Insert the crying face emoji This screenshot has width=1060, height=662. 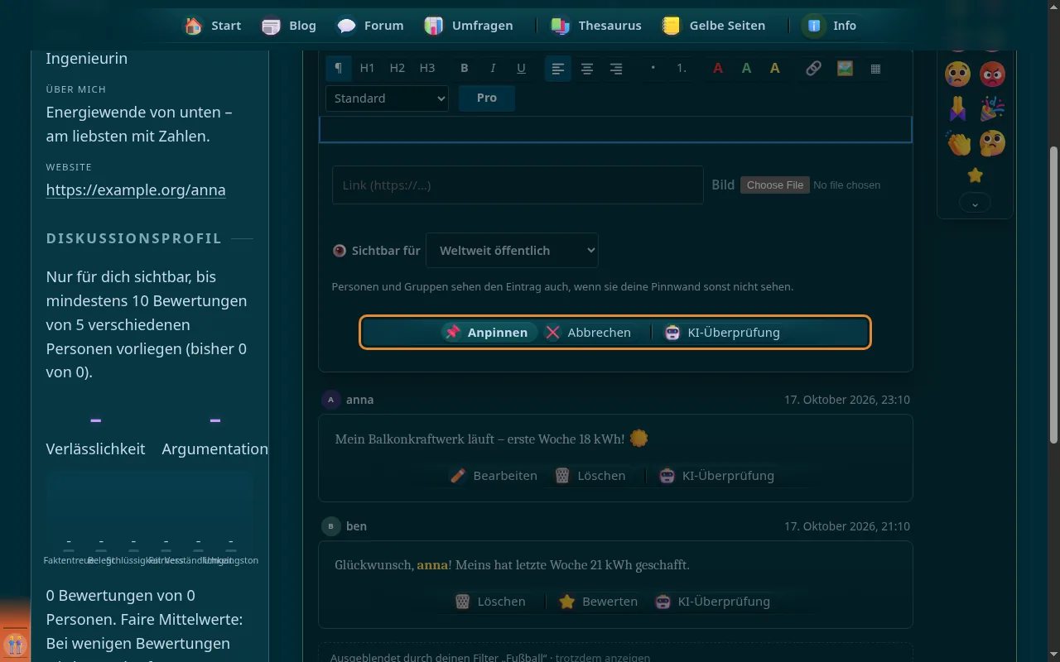[x=958, y=74]
